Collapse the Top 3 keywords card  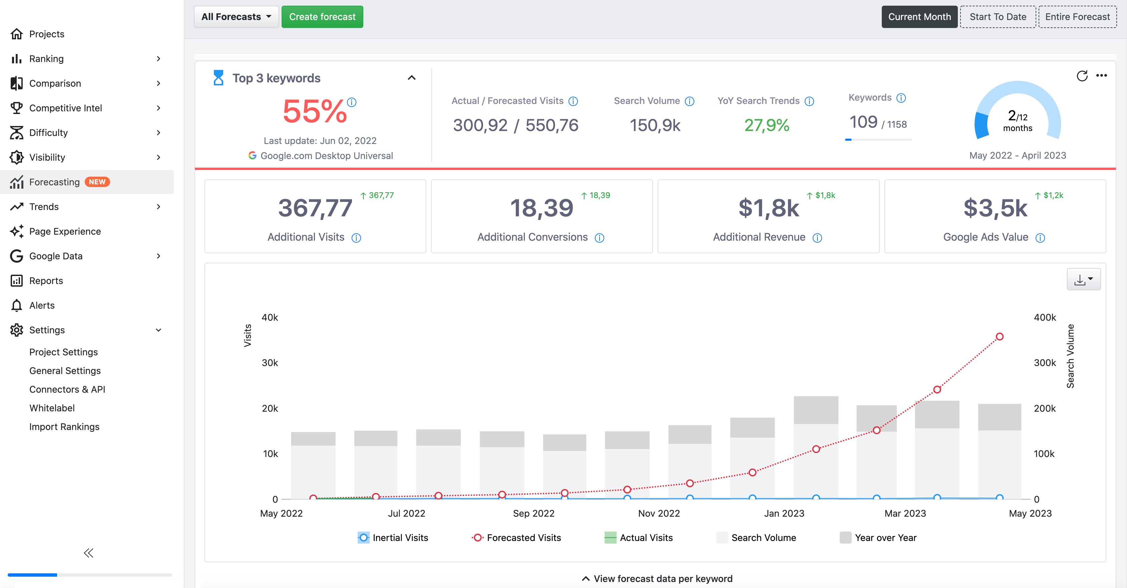tap(412, 78)
